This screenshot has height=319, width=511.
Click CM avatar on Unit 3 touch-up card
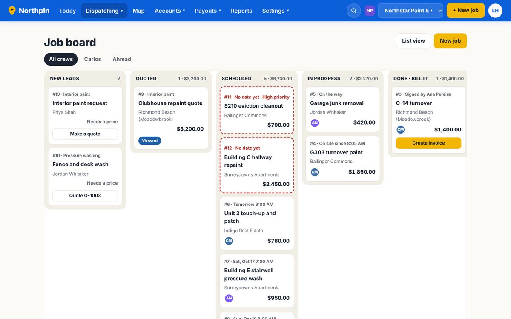pos(229,241)
